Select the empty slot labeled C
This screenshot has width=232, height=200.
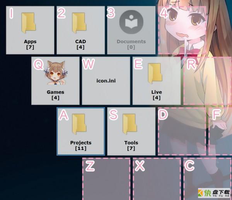pyautogui.click(x=208, y=179)
